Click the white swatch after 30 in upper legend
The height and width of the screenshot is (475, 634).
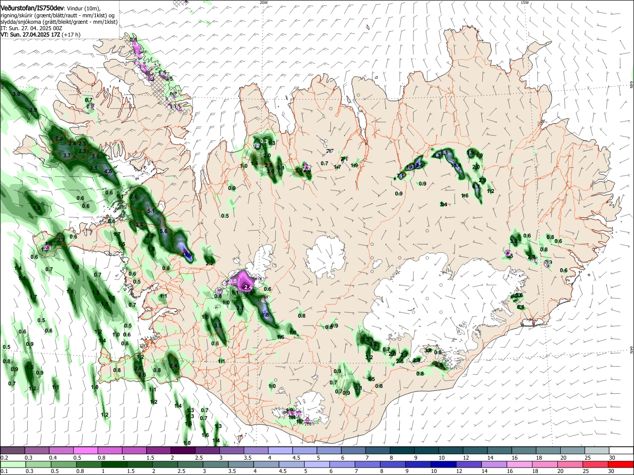point(620,450)
